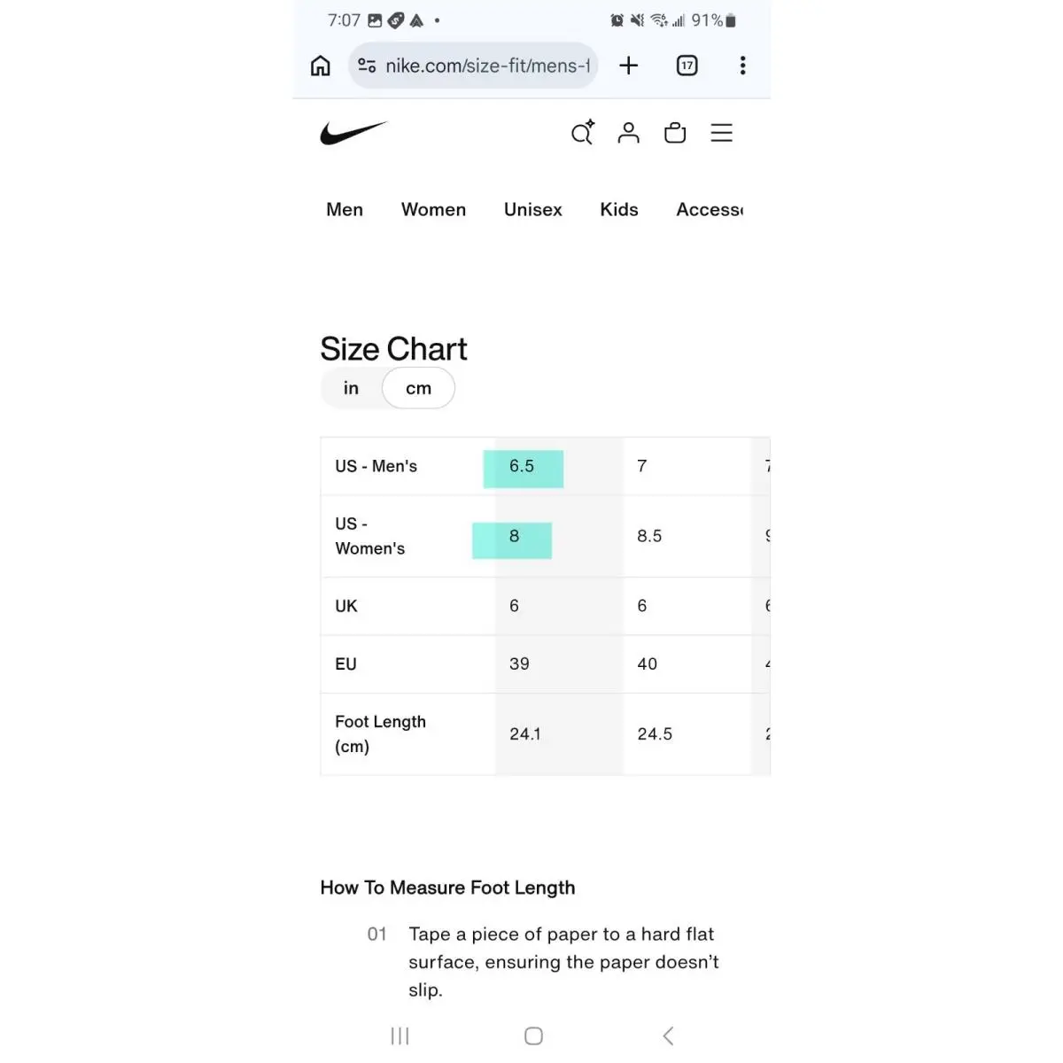Select the Women tab

pos(433,210)
